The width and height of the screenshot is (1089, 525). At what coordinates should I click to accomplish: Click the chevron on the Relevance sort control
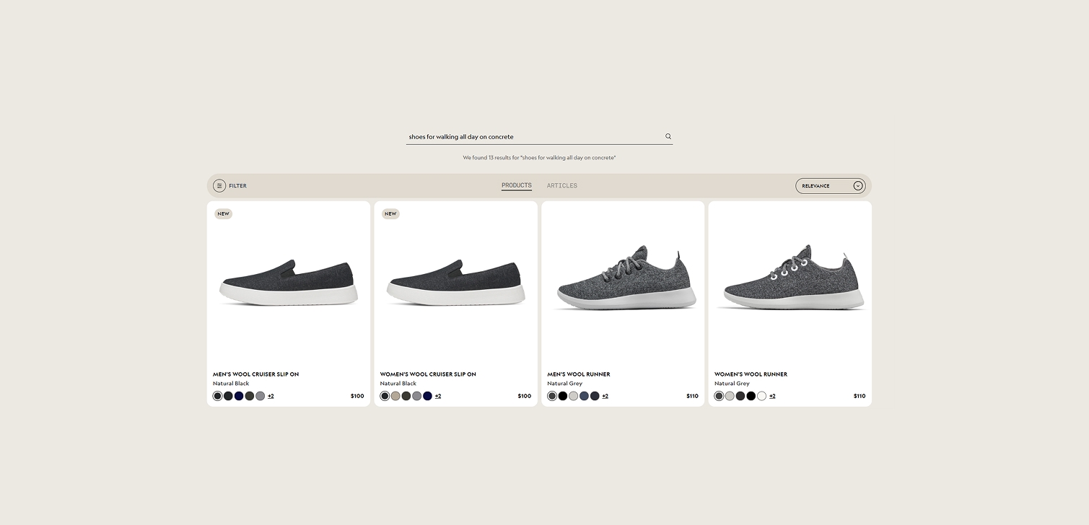[x=858, y=185]
